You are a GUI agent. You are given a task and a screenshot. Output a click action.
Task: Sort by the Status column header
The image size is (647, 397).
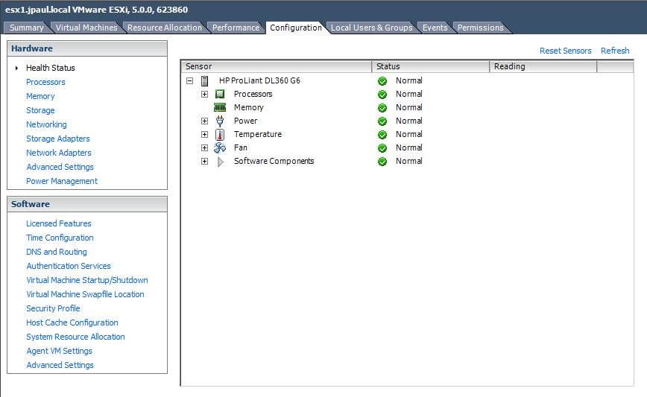(x=430, y=66)
